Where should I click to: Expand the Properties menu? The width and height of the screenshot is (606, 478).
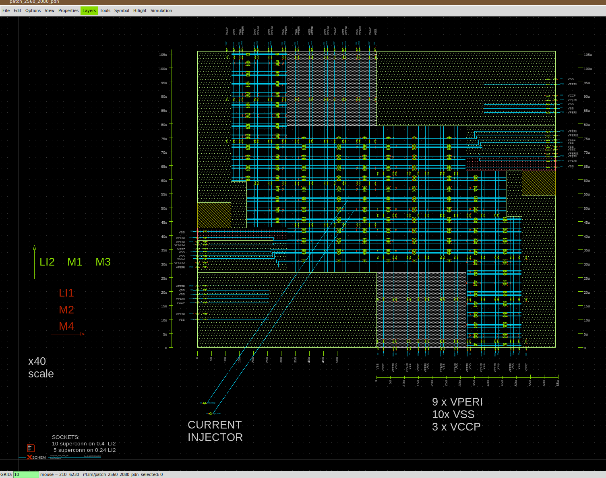(68, 10)
